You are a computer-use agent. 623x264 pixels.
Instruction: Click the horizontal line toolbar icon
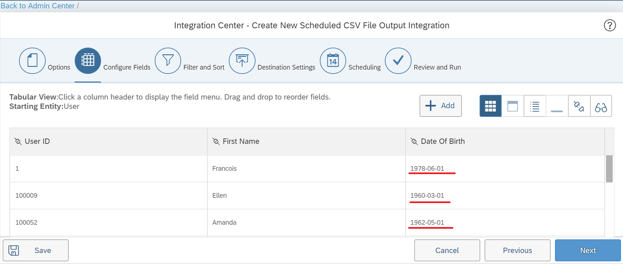pyautogui.click(x=557, y=106)
